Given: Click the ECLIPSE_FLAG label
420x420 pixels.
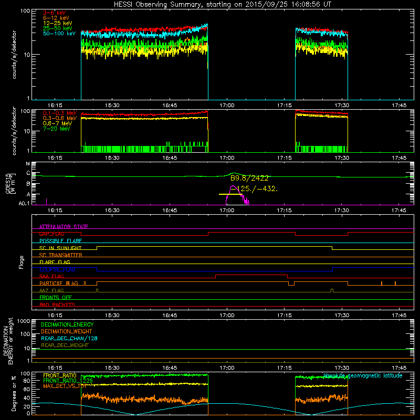Looking at the screenshot, I should [x=57, y=269].
